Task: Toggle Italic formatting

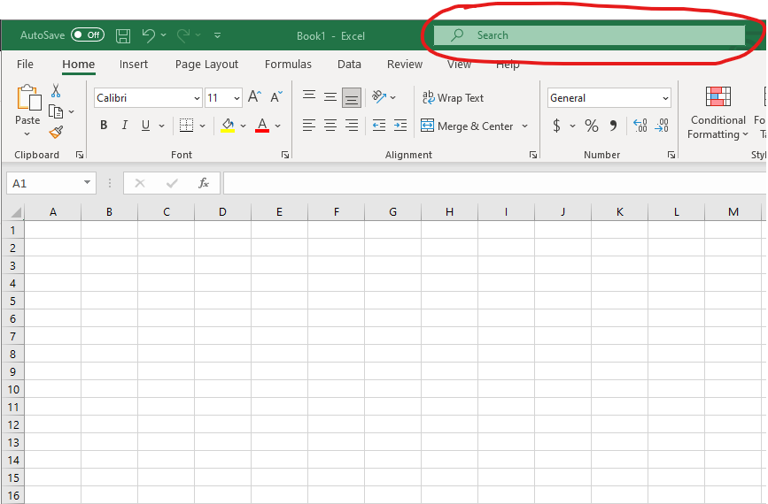Action: point(124,126)
